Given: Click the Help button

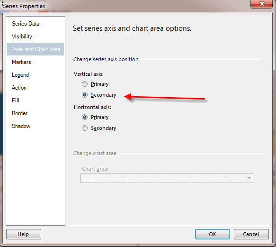Looking at the screenshot, I should pyautogui.click(x=24, y=234).
